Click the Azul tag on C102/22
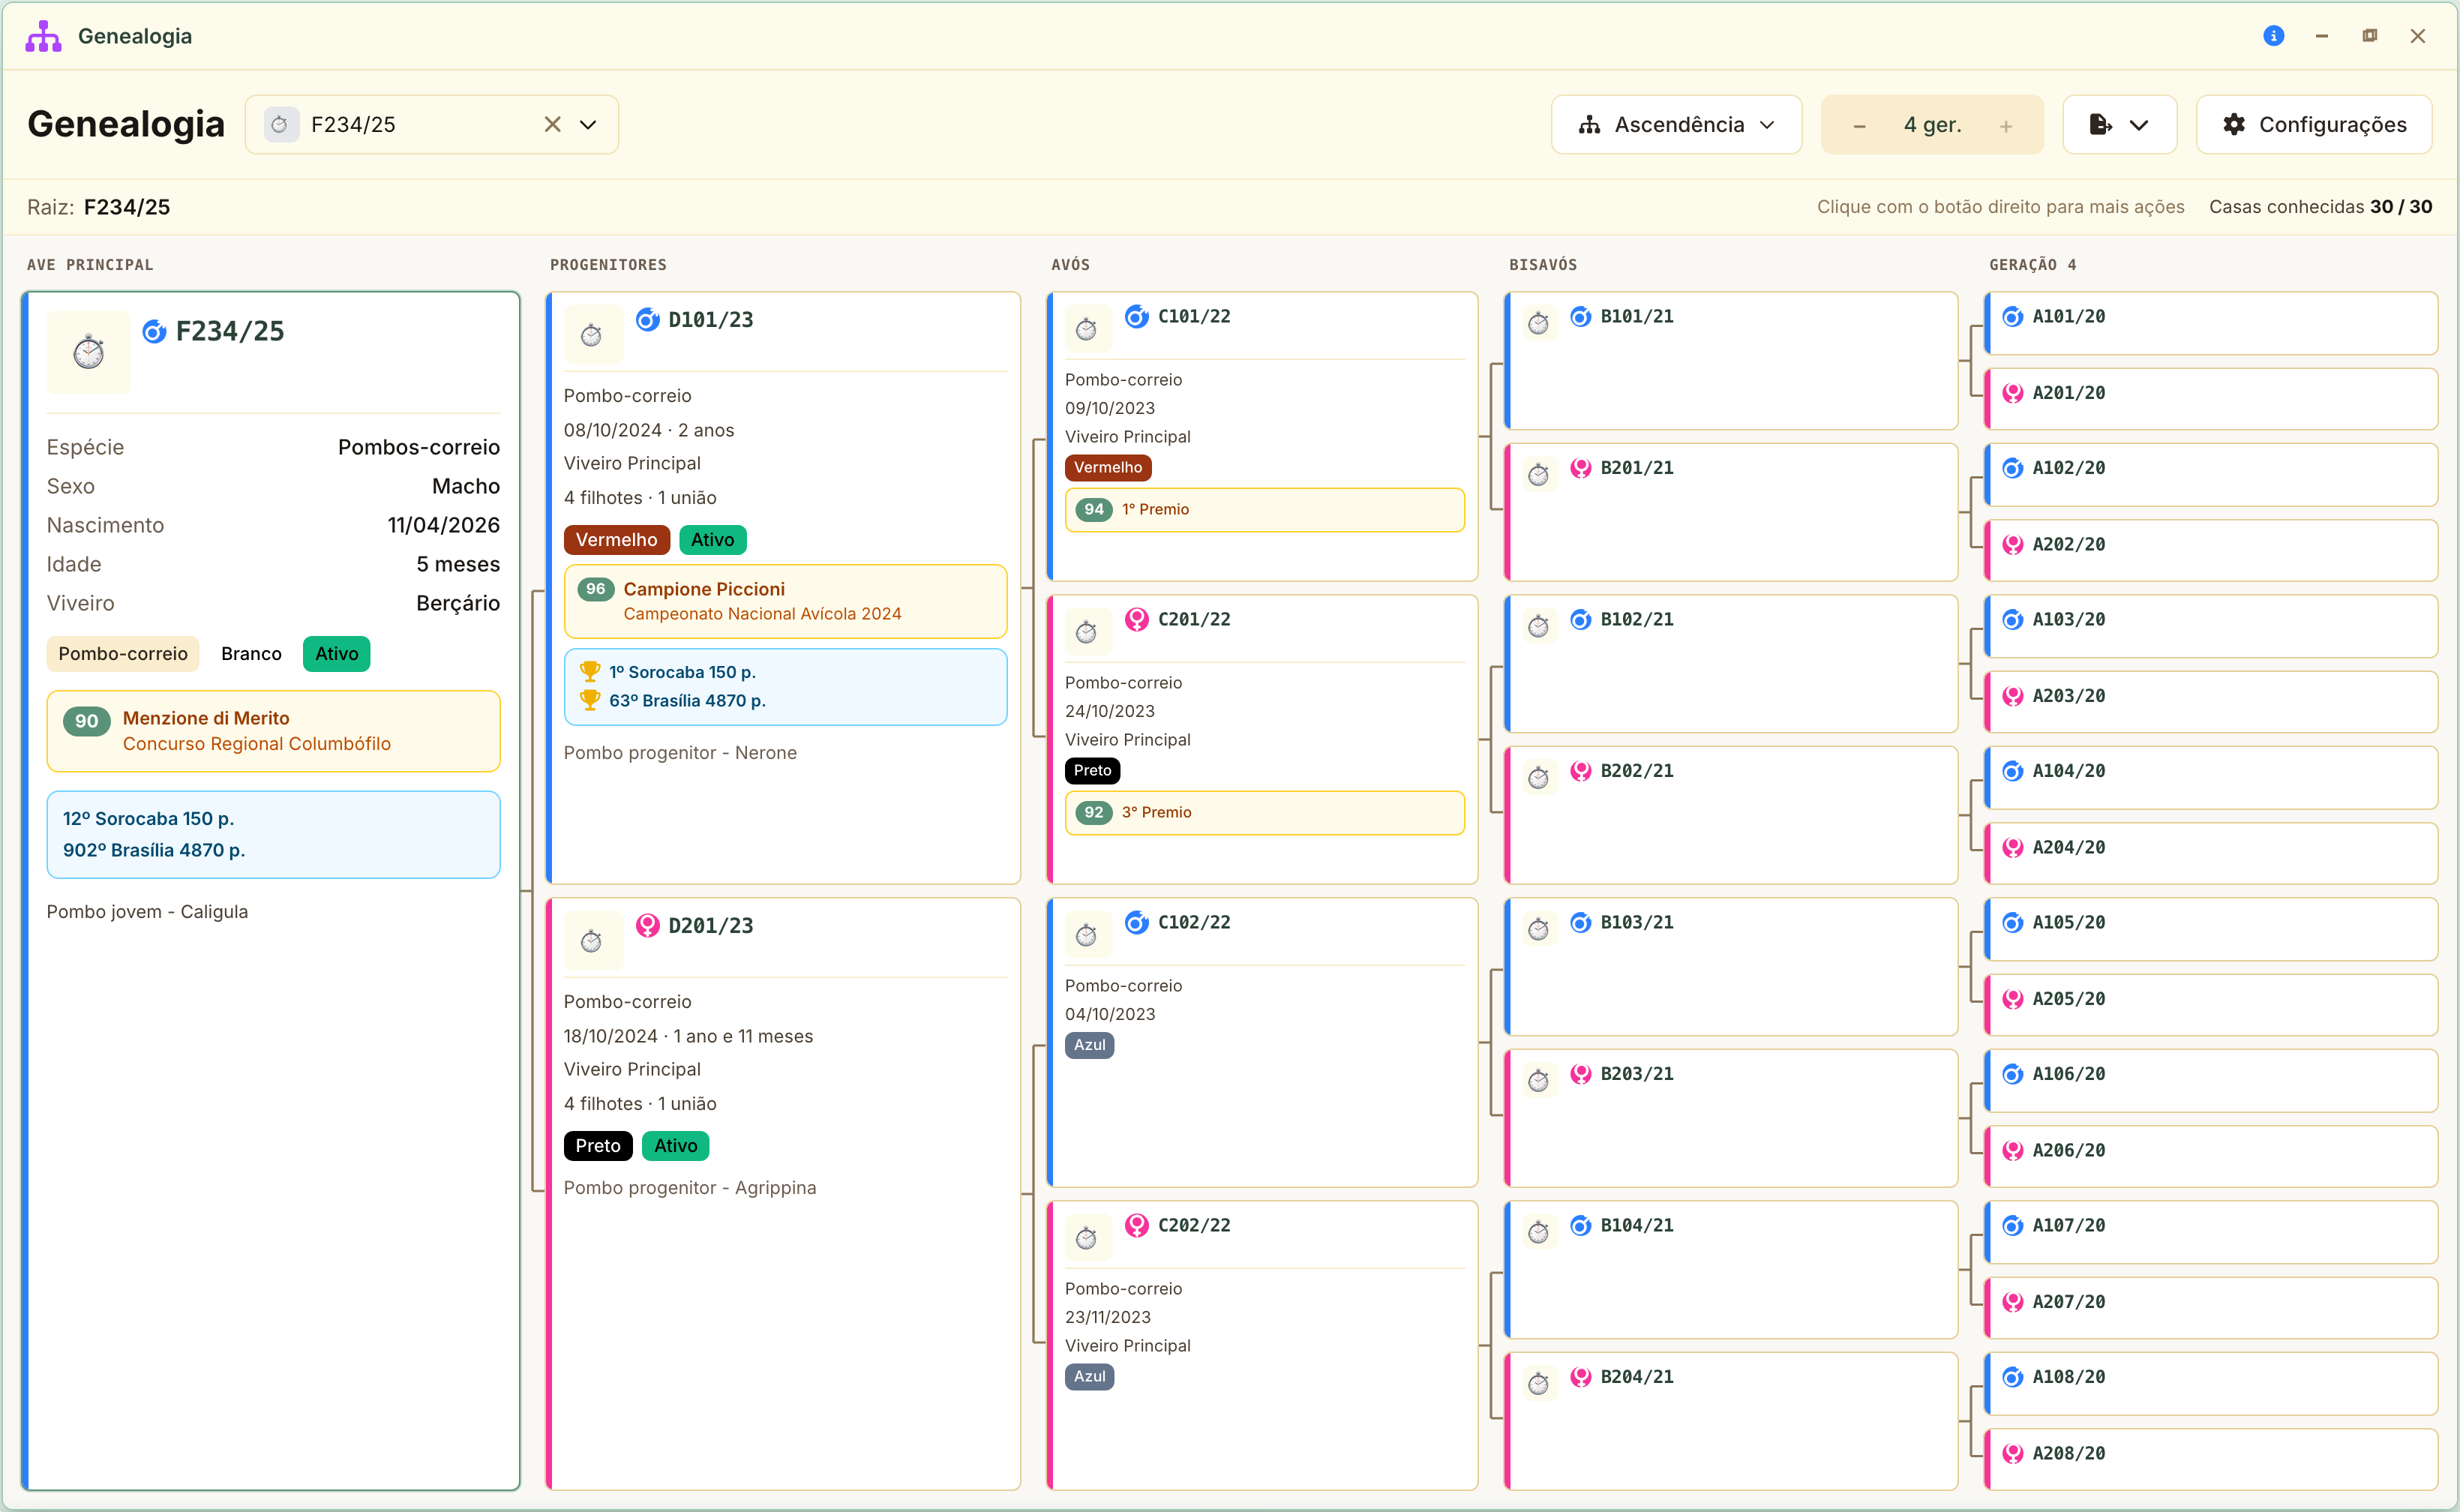 [1090, 1045]
